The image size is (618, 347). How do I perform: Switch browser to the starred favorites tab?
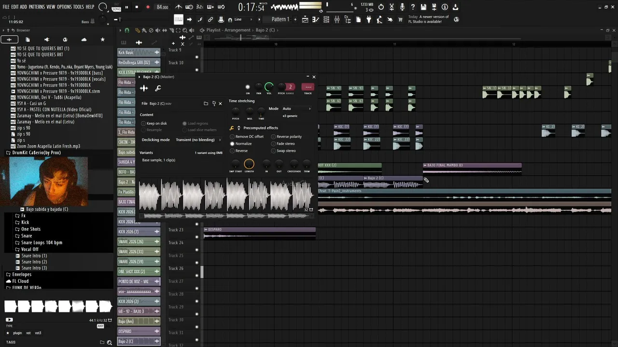pos(102,40)
